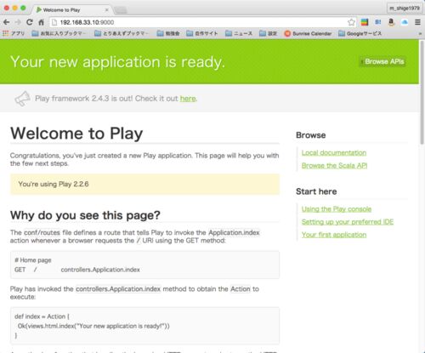Image resolution: width=425 pixels, height=353 pixels.
Task: Click the 'Welcome to Play' heading
Action: coord(76,134)
